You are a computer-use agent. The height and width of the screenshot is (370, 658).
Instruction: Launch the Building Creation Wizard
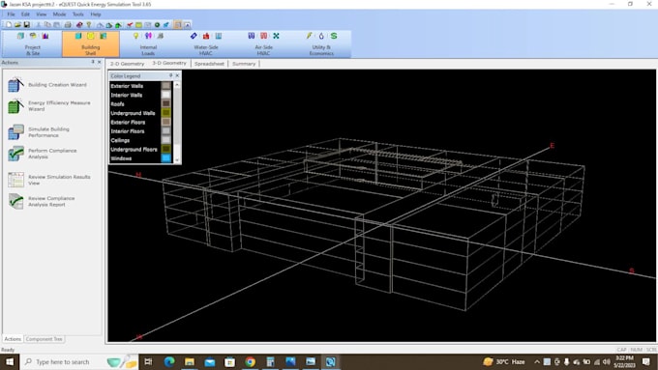click(x=47, y=85)
